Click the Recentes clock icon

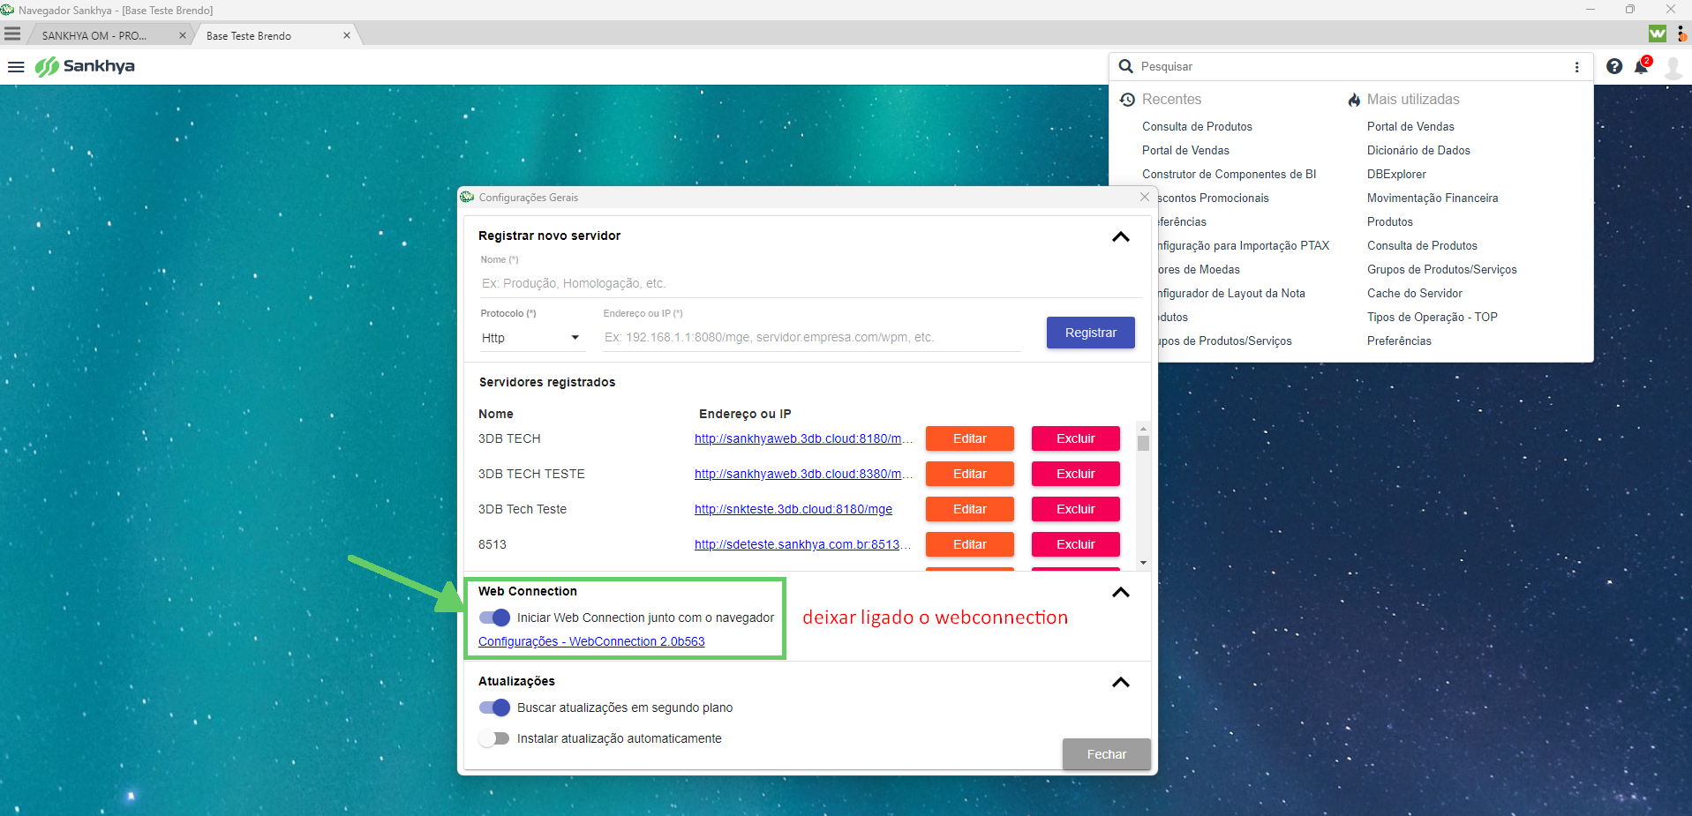coord(1127,100)
